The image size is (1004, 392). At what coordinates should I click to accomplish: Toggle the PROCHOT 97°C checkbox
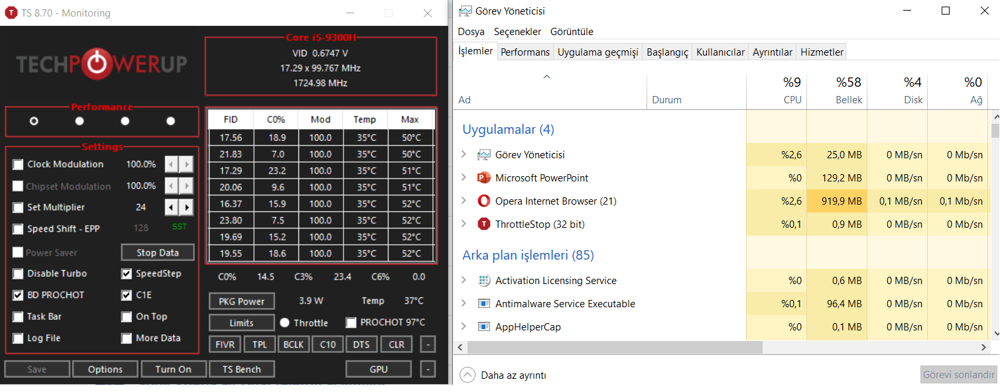351,322
